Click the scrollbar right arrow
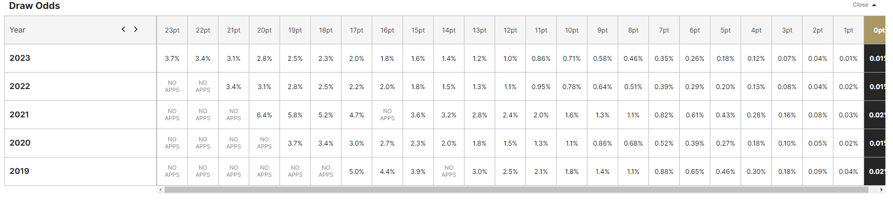 881,189
